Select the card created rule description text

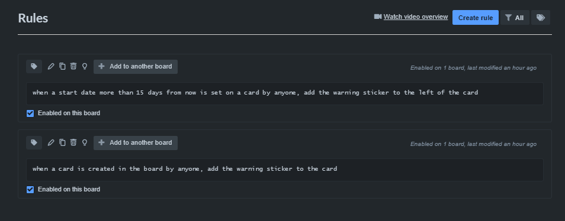(185, 169)
